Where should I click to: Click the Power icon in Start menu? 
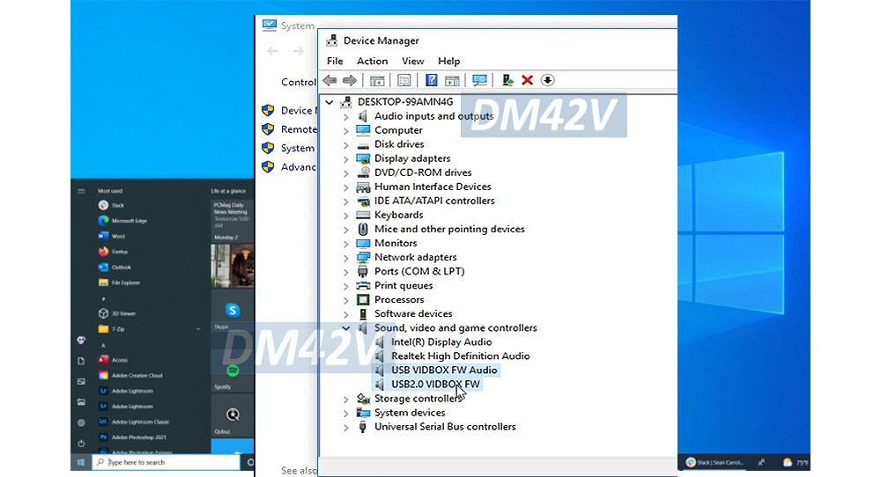(81, 443)
